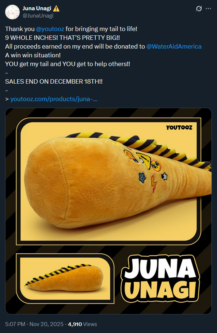The height and width of the screenshot is (333, 217).
Task: Click the red lightning bolt patch
Action: 153,184
